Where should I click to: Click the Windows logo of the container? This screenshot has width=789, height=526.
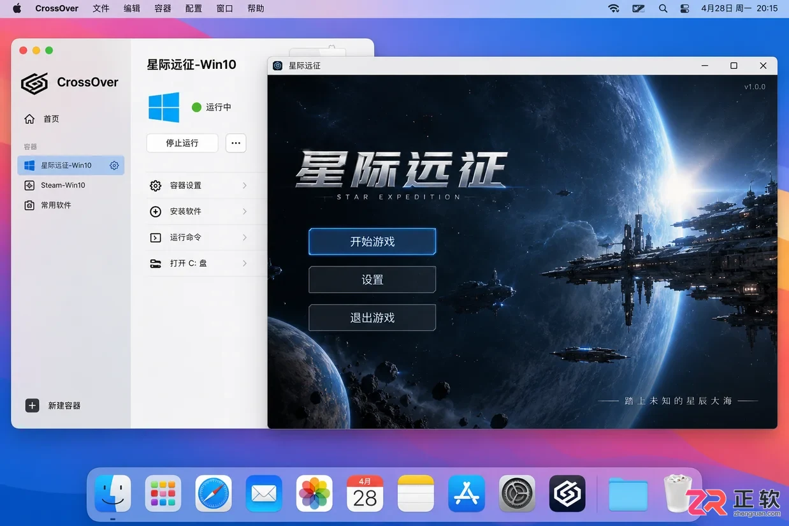tap(164, 107)
